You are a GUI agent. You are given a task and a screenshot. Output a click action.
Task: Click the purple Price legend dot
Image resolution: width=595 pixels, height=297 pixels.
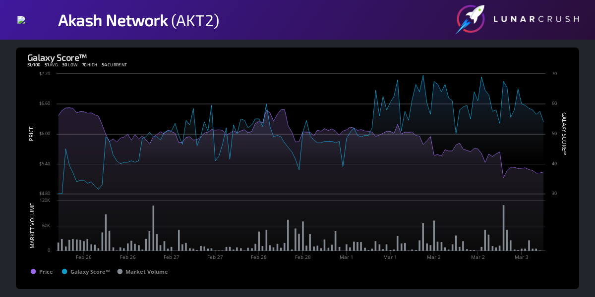pyautogui.click(x=33, y=272)
